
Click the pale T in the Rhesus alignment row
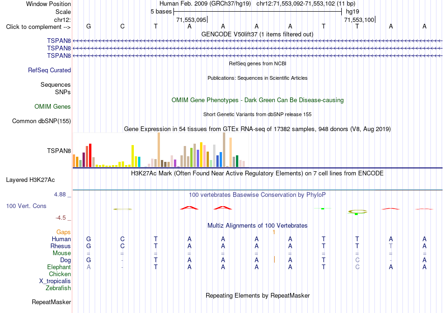click(x=391, y=246)
